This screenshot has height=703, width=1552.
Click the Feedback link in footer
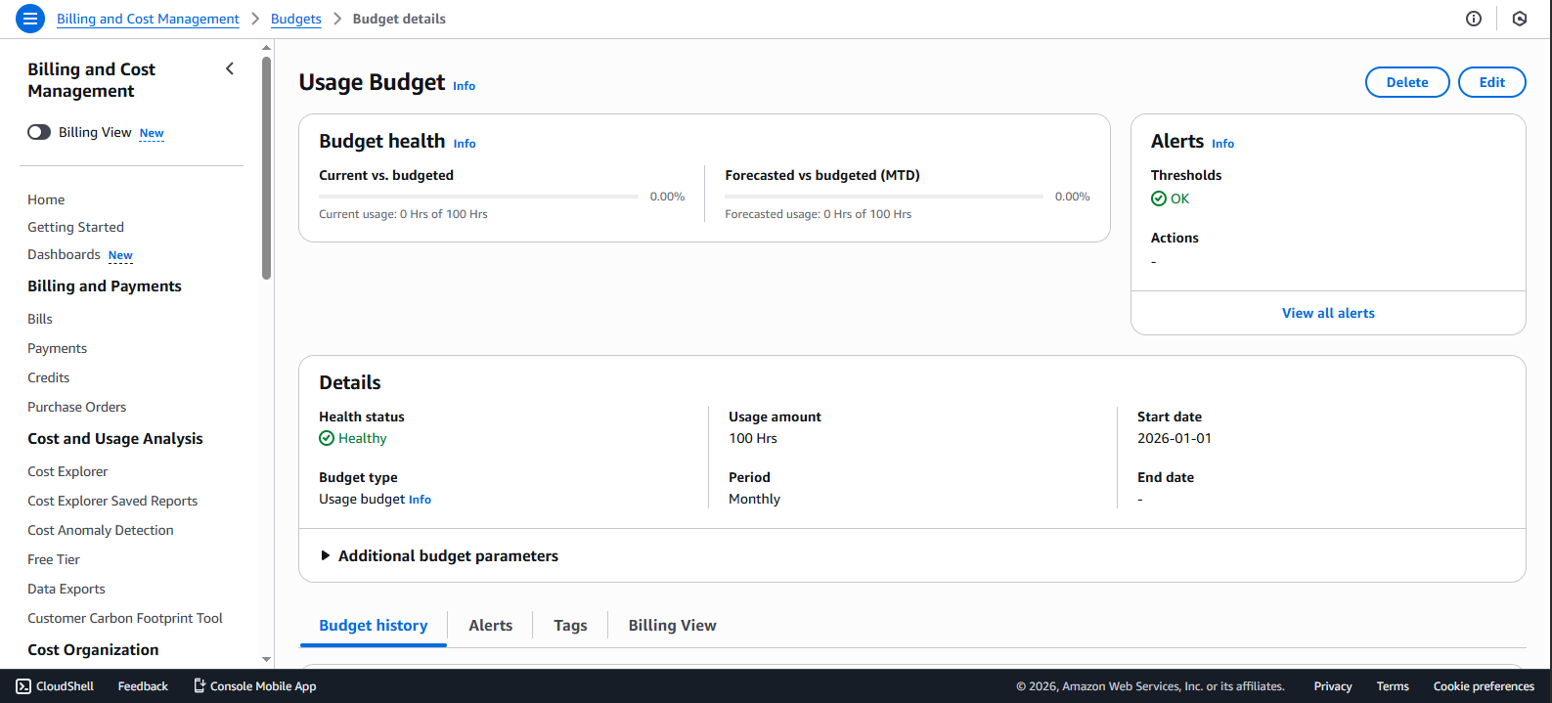click(x=143, y=686)
